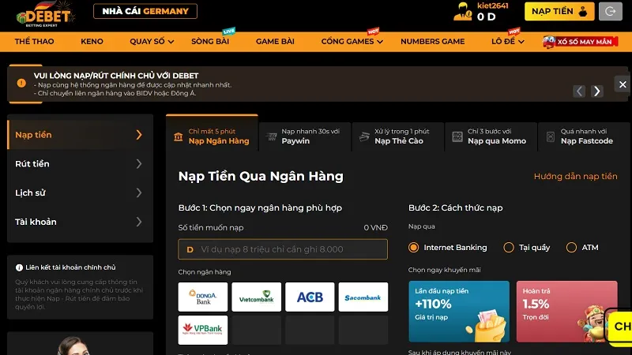Click the DEBET logo
Viewport: 632px width, 355px height.
coord(46,15)
